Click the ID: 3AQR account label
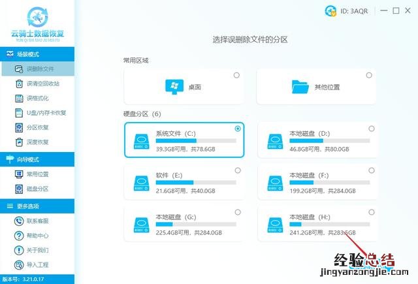 tap(354, 11)
